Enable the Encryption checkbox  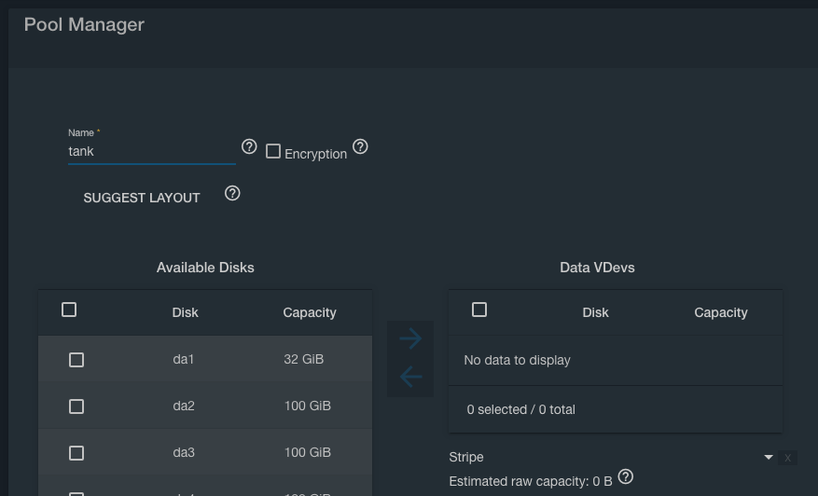[x=273, y=151]
